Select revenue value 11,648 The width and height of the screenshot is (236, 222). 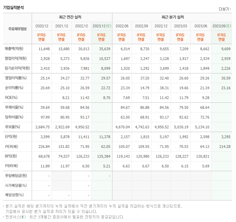pyautogui.click(x=44, y=49)
